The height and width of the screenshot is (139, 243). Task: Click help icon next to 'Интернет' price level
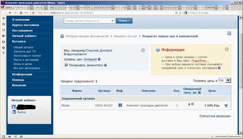99,59
